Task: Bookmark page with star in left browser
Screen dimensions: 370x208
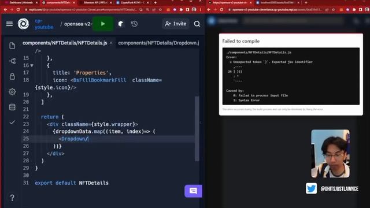Action: pos(161,10)
